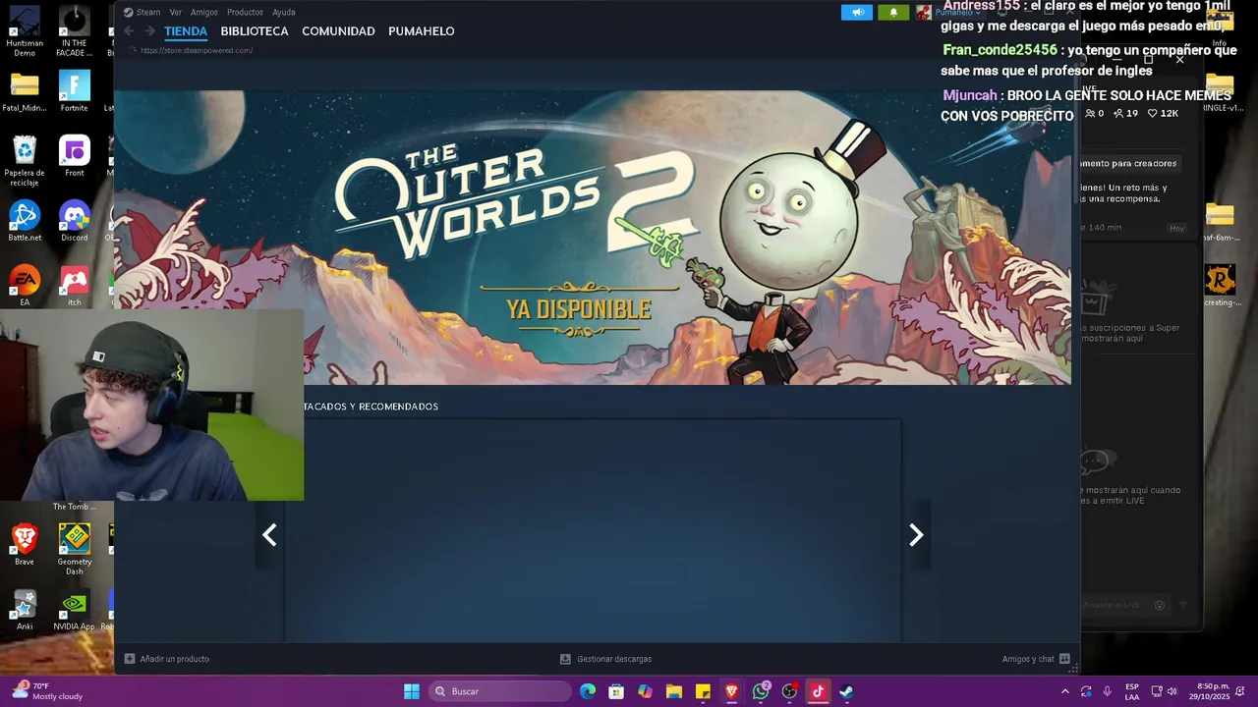Screen dimensions: 1258x707
Task: Switch to Brave in taskbar
Action: (731, 691)
